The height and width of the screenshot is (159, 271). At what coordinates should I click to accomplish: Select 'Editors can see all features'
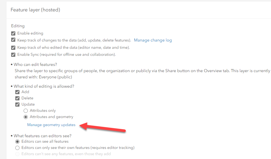point(17,141)
